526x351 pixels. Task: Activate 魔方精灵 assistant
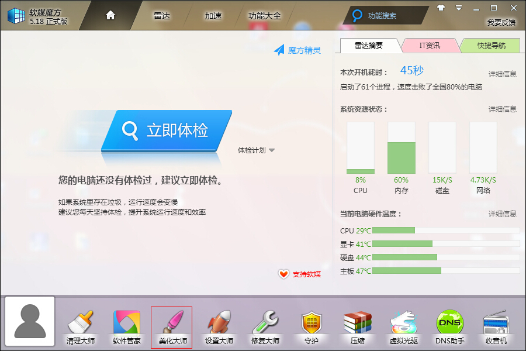tap(297, 50)
